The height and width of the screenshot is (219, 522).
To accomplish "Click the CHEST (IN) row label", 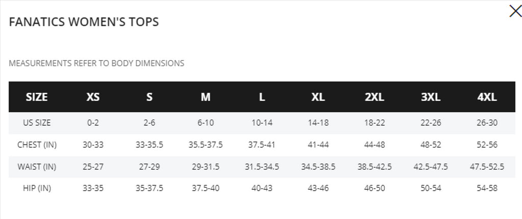I will [x=37, y=145].
